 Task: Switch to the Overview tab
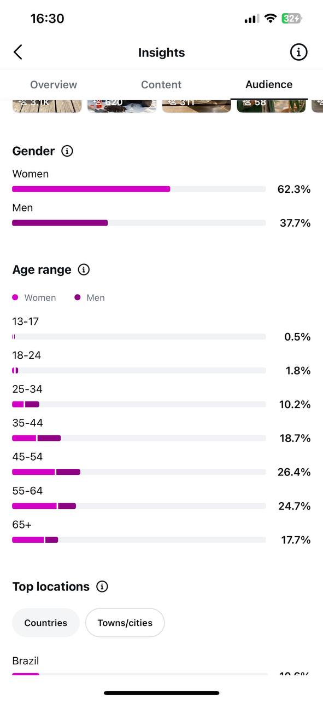click(54, 85)
